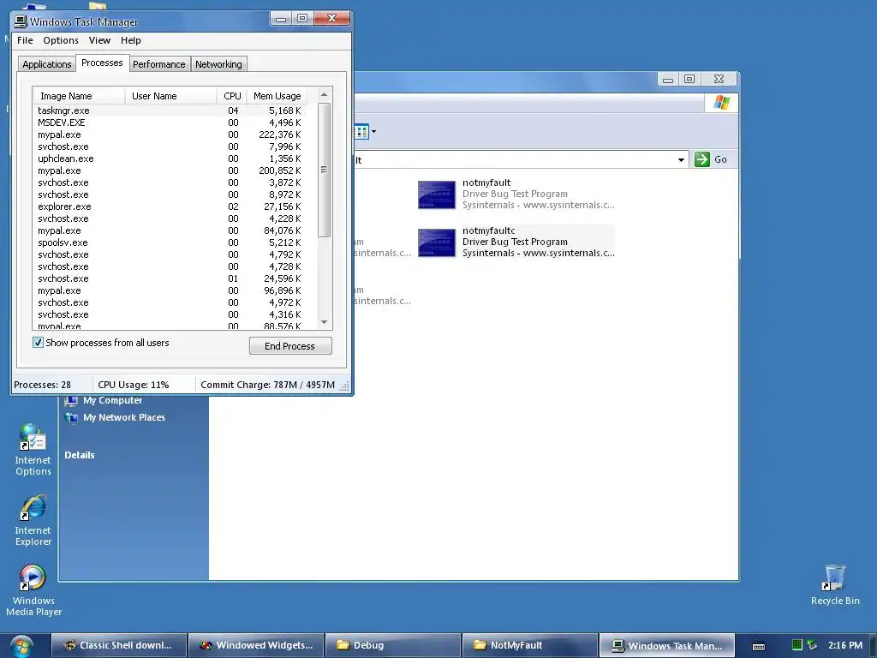Click the green Go arrow icon
This screenshot has height=658, width=877.
click(x=702, y=159)
